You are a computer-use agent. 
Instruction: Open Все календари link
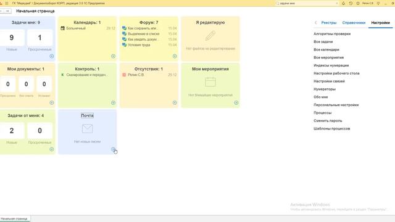pos(326,49)
